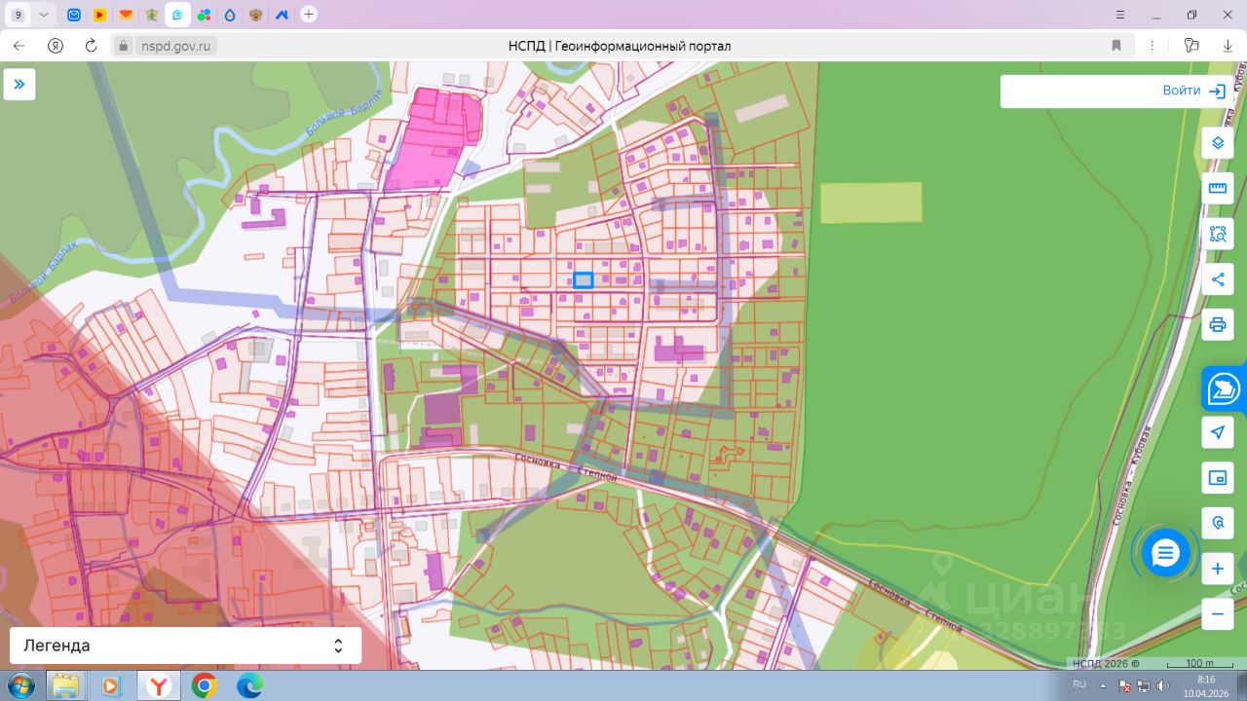The width and height of the screenshot is (1247, 701).
Task: Open Google Chrome from the taskbar
Action: coord(204,685)
